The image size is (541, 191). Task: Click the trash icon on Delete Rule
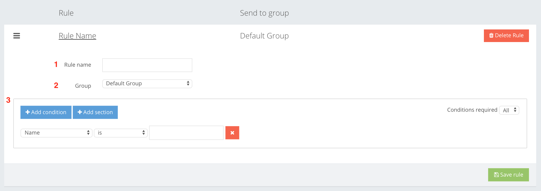click(491, 35)
